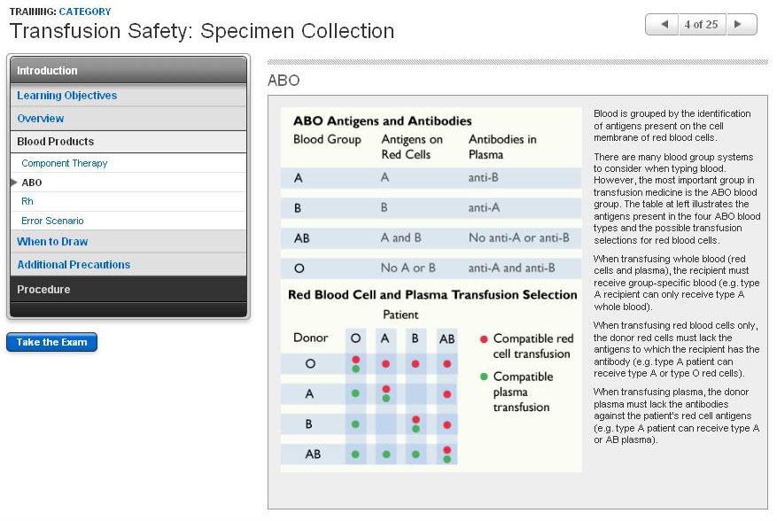Expand the Blood Products section
Image resolution: width=777 pixels, height=521 pixels.
128,142
